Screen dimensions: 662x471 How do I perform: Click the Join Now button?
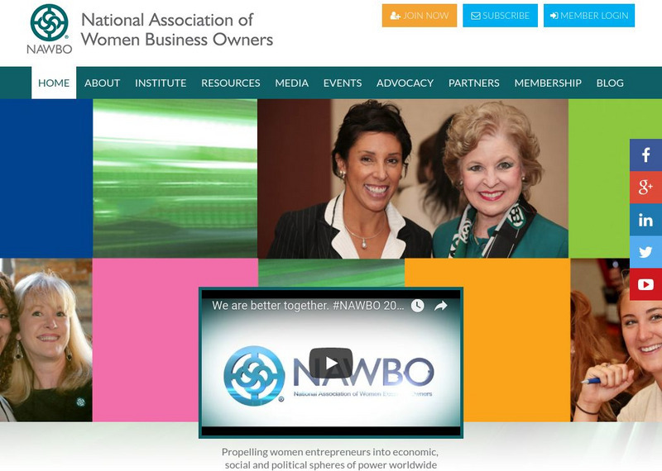420,16
